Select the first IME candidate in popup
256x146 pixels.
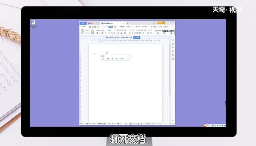click(x=103, y=59)
